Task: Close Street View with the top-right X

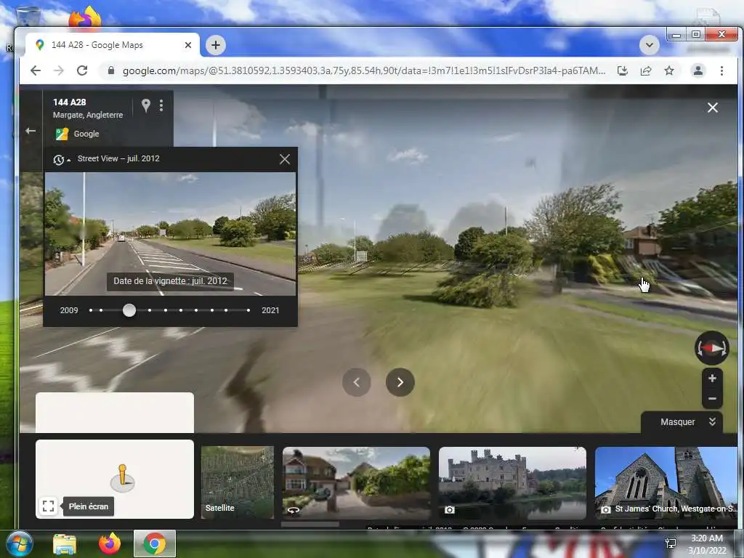Action: 712,108
